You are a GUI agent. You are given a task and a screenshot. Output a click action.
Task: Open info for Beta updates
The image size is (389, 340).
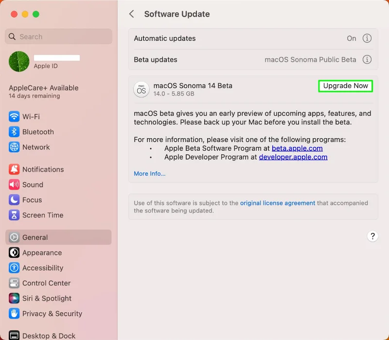click(x=367, y=59)
